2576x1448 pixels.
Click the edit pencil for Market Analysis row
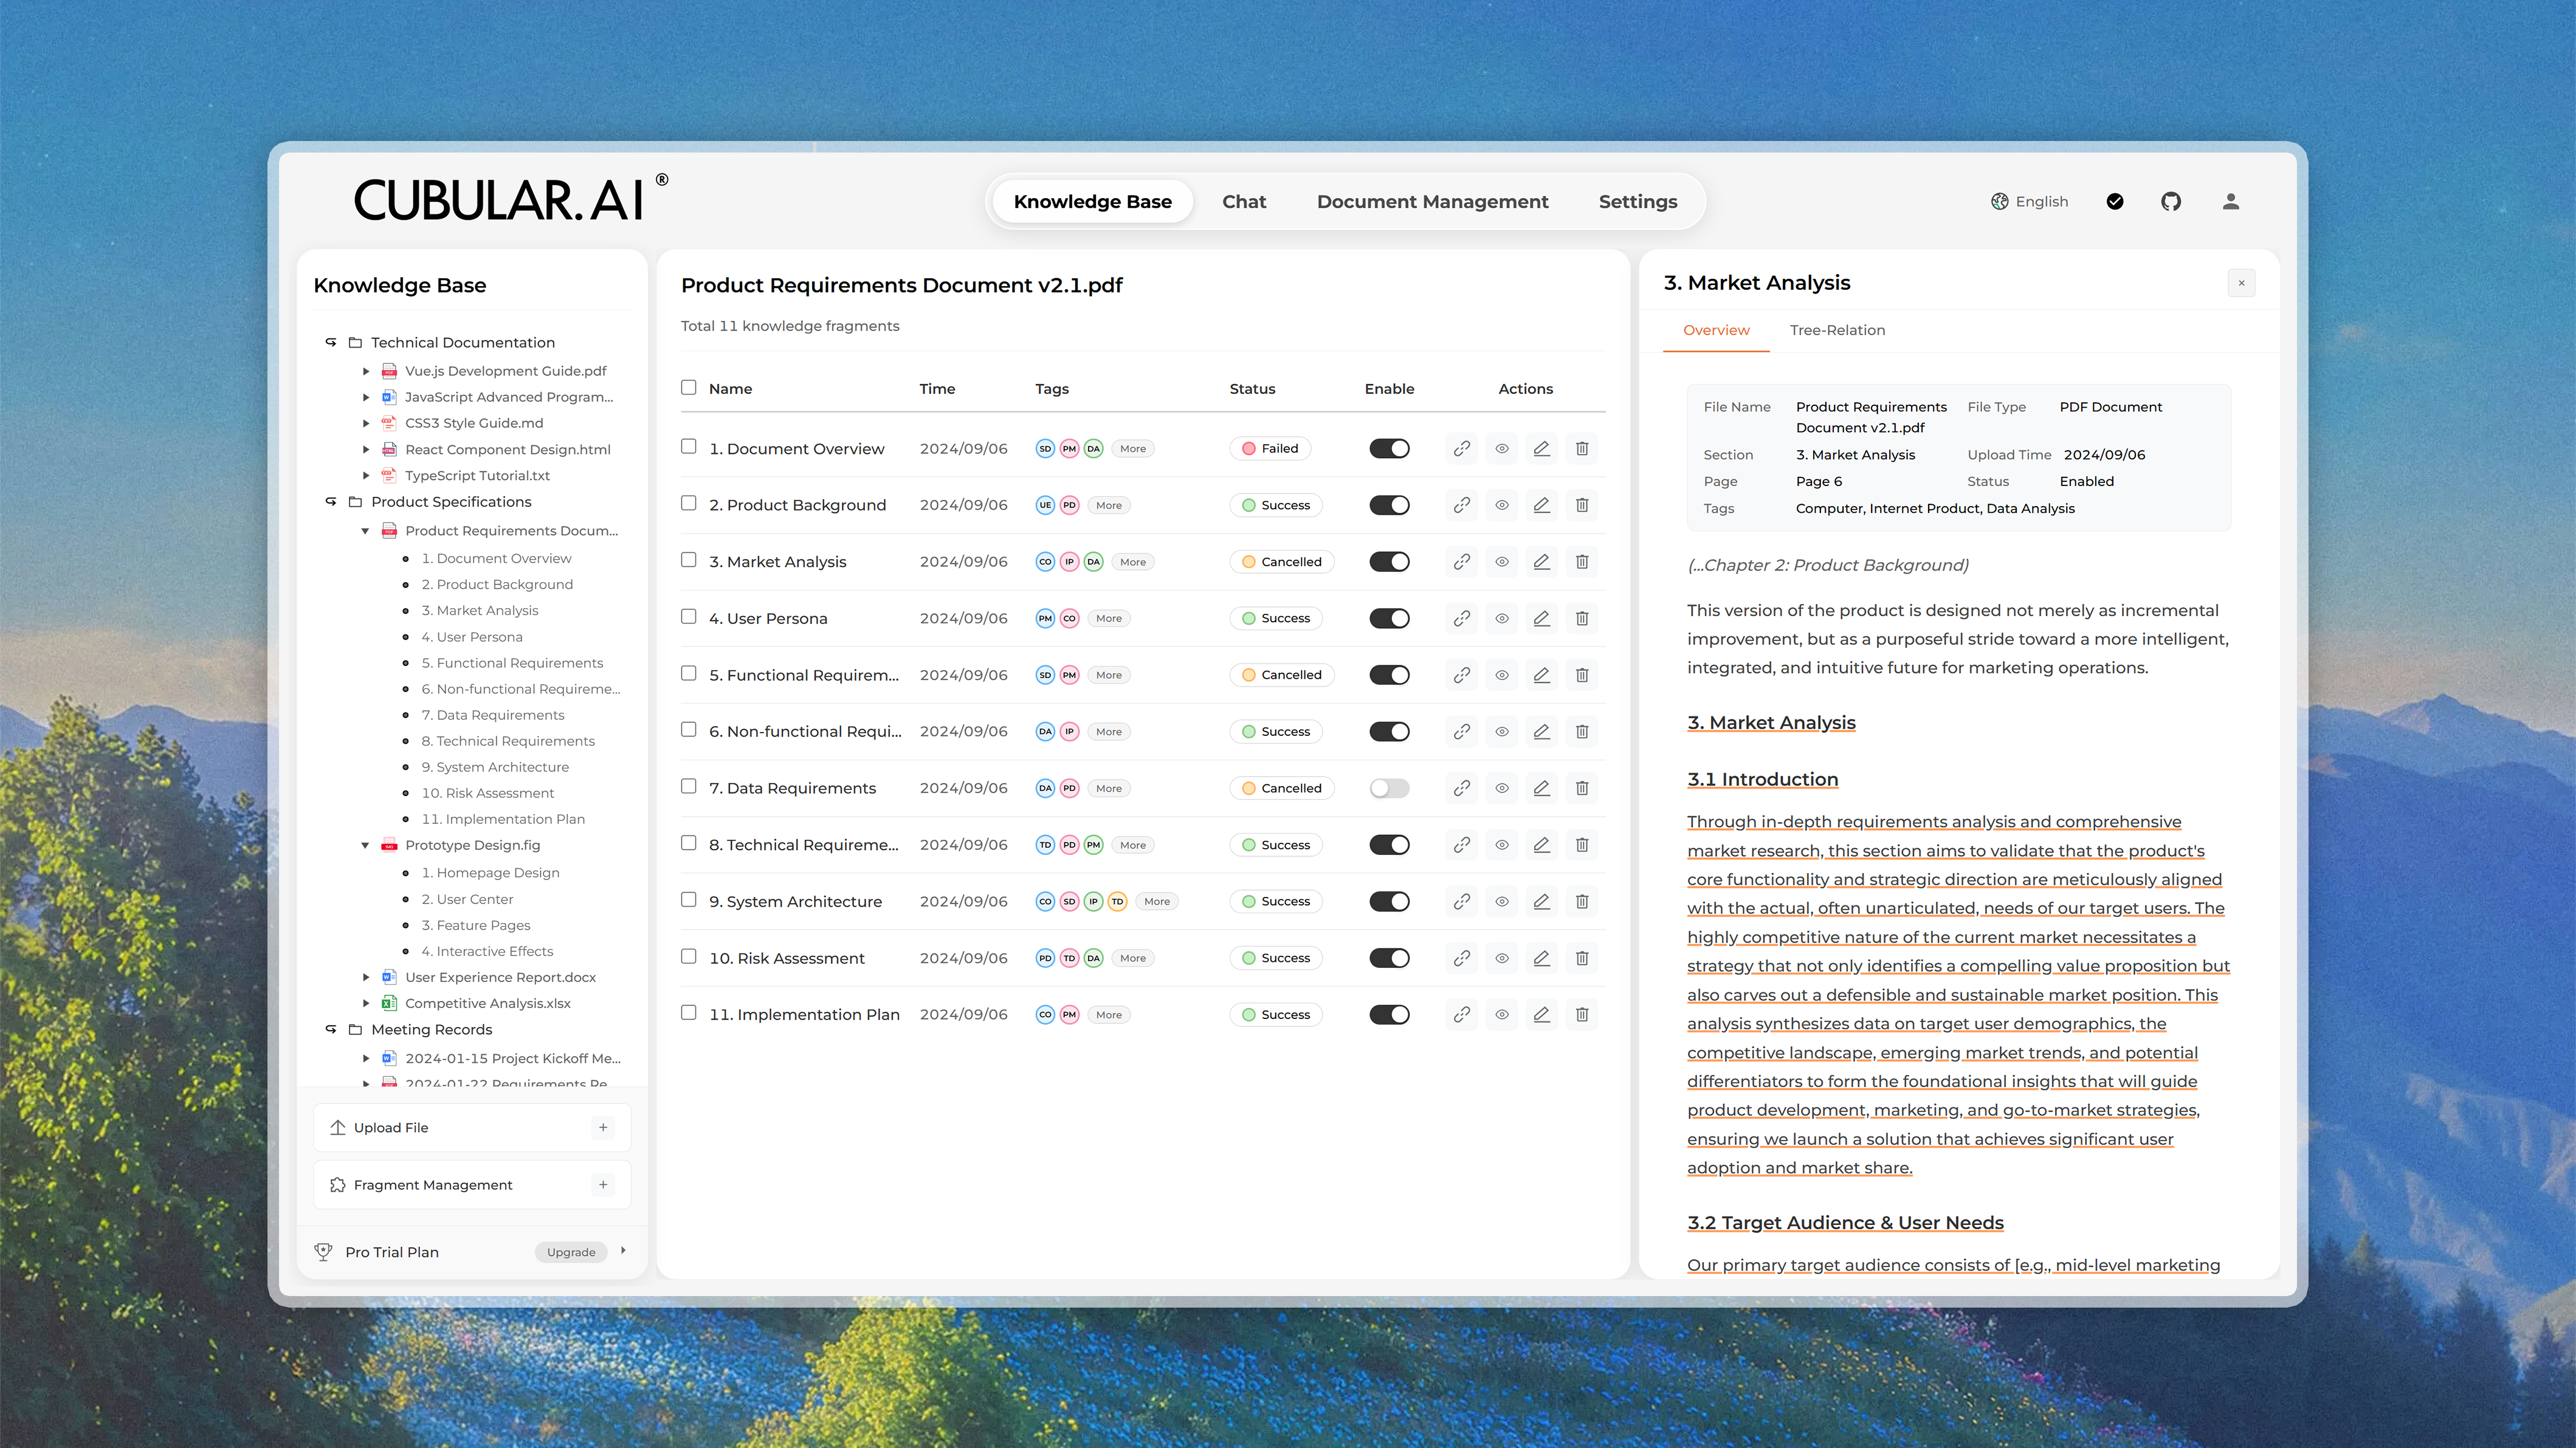click(1541, 561)
